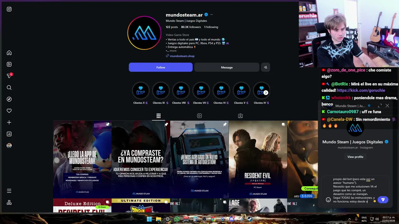Viewport: 399px width, 224px height.
Task: Open the Windows Start menu
Action: (149, 219)
